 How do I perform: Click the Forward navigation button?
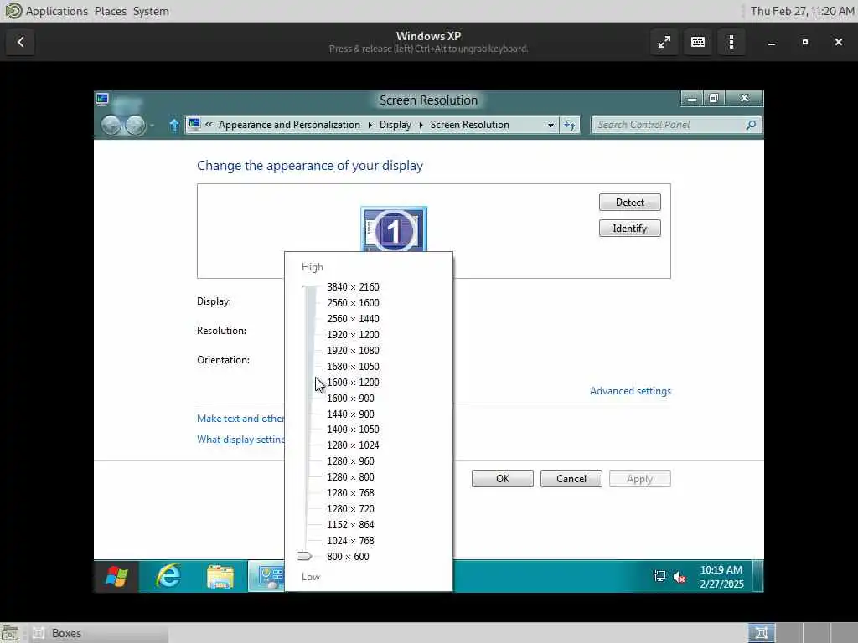point(135,126)
